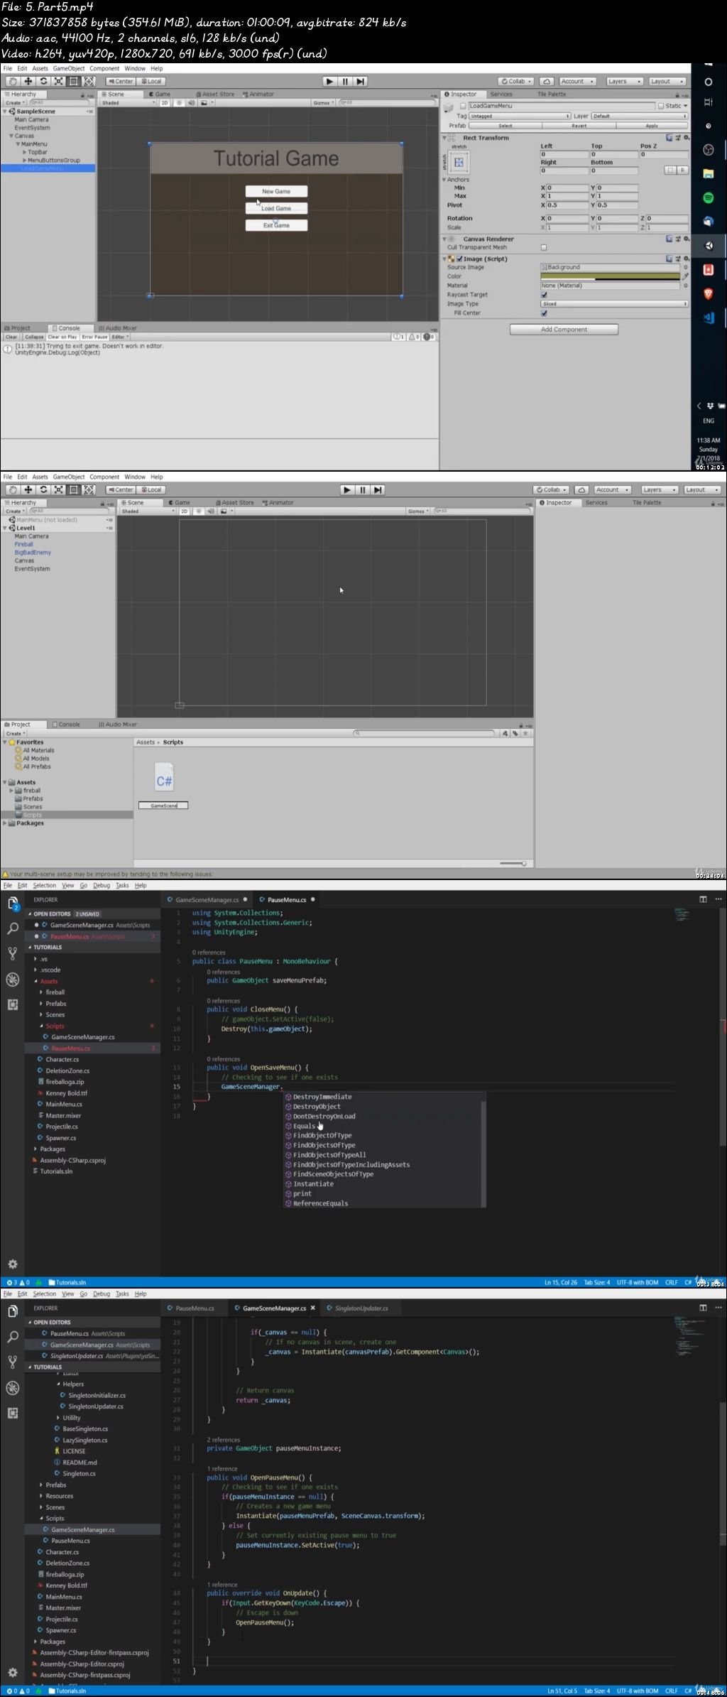Open Search icon in unsaved PauseMenu.cs VS Code frame
This screenshot has width=727, height=1697.
[13, 928]
